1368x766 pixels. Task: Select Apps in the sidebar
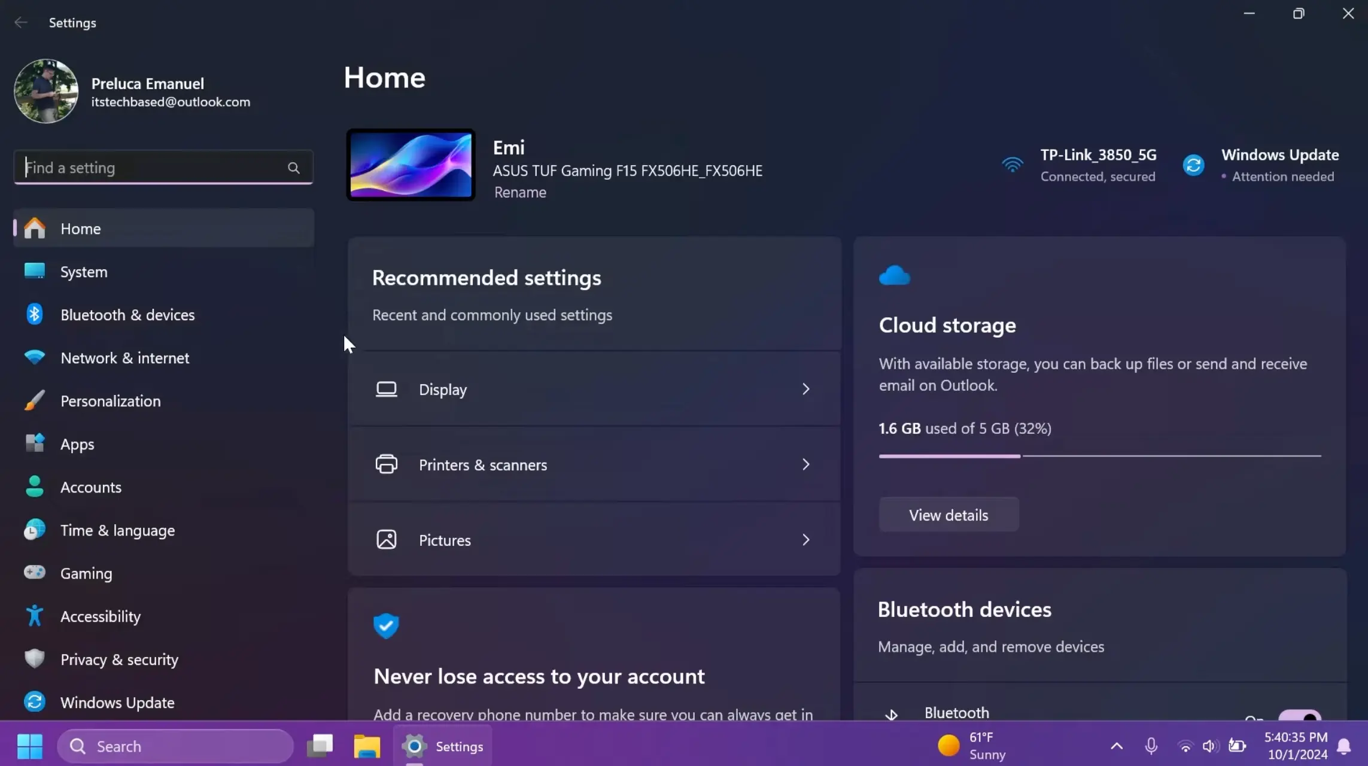pos(163,444)
